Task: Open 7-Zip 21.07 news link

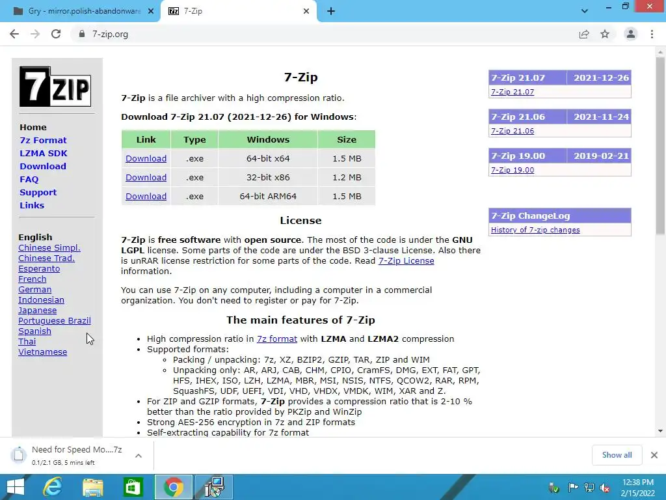Action: pyautogui.click(x=513, y=92)
